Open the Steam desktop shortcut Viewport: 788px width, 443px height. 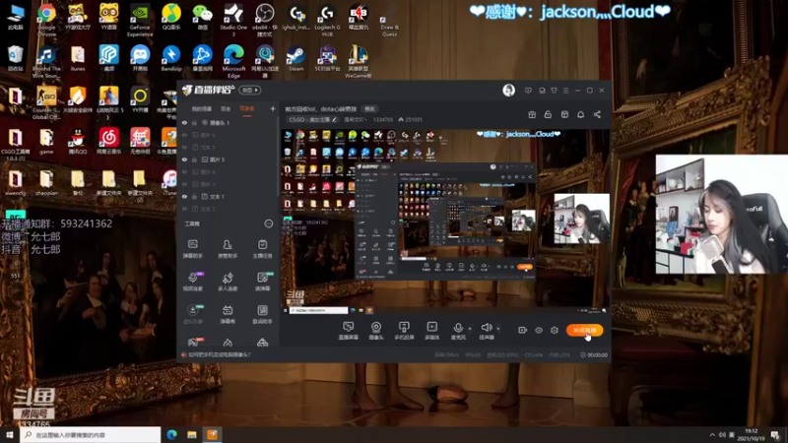[x=295, y=59]
